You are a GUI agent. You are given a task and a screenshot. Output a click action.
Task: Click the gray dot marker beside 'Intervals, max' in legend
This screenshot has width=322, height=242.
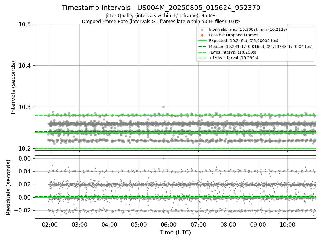coord(202,30)
